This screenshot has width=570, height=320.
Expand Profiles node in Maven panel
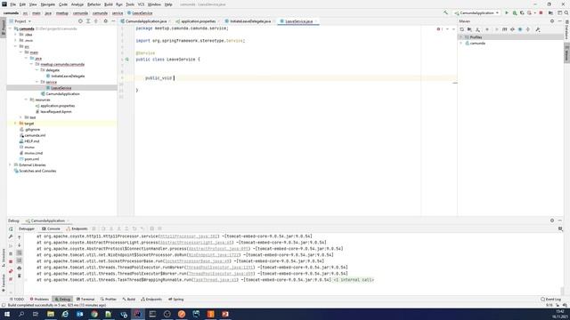point(461,37)
